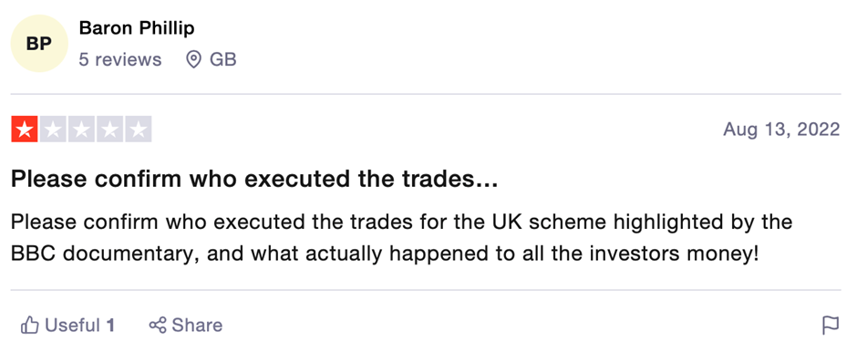Viewport: 857px width, 342px height.
Task: Click the red first rating star
Action: [x=24, y=130]
